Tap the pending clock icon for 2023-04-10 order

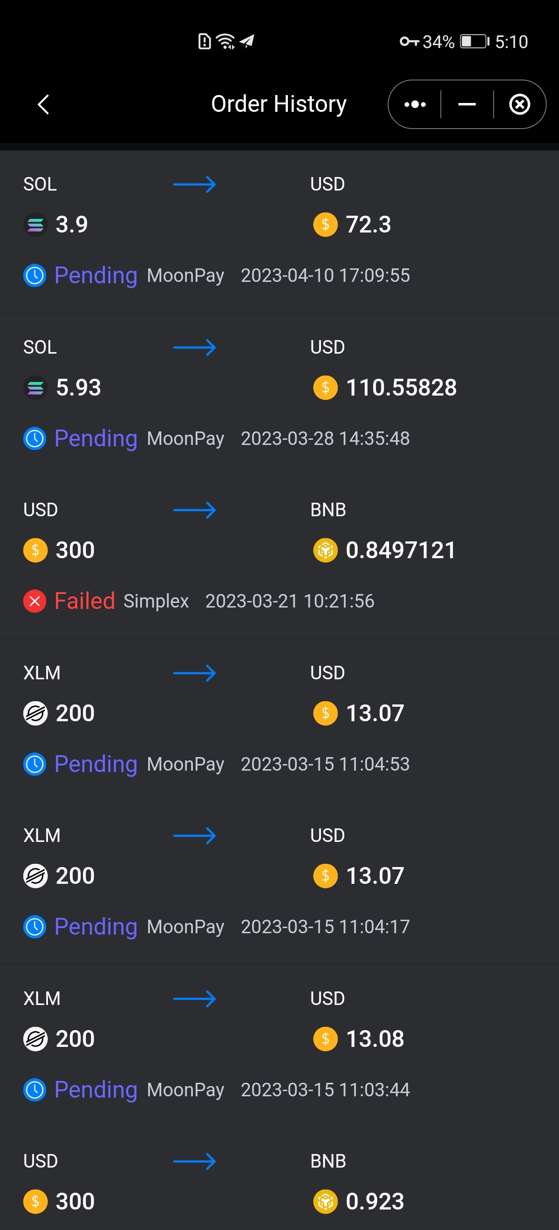pos(35,275)
